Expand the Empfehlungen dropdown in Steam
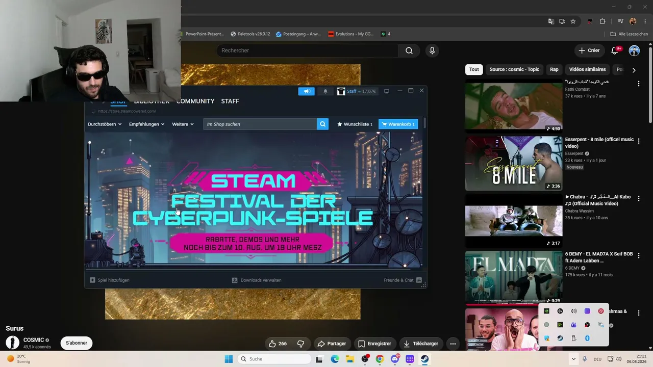Viewport: 653px width, 367px height. pos(147,124)
